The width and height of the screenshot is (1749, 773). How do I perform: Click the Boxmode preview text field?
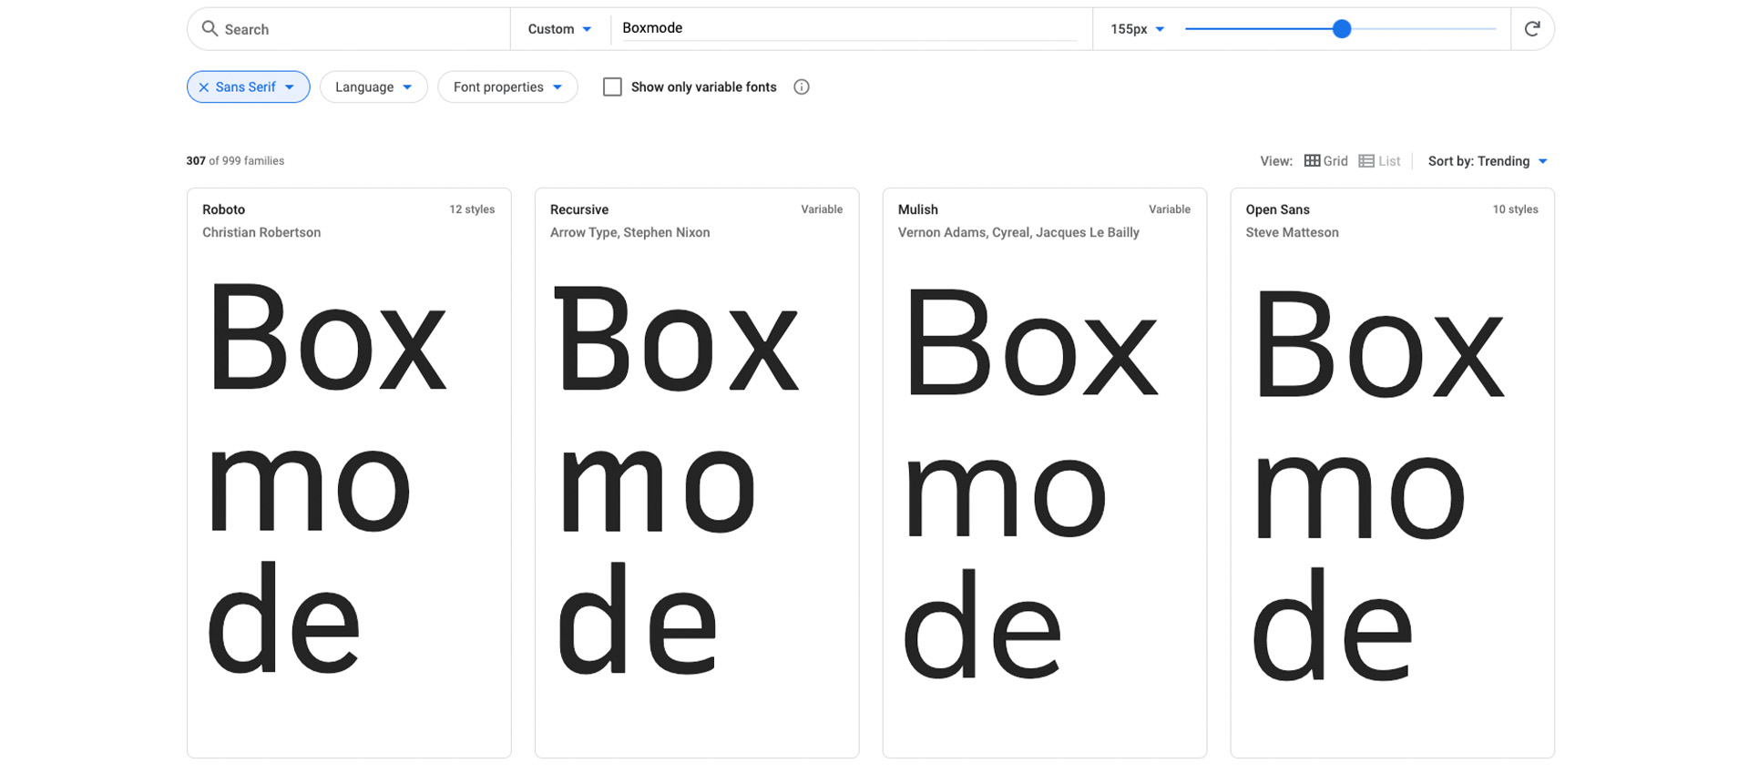point(847,28)
